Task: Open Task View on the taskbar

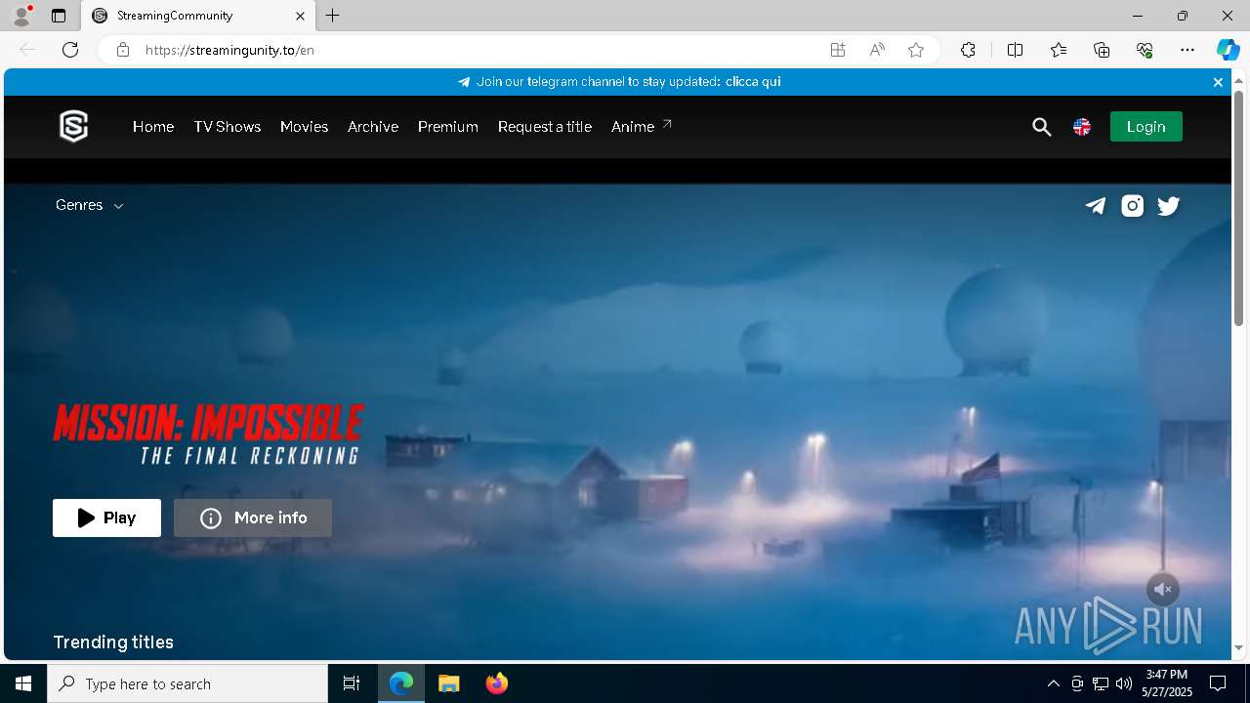Action: (352, 683)
